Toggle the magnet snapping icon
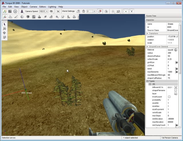183x141 pixels. pos(83,11)
